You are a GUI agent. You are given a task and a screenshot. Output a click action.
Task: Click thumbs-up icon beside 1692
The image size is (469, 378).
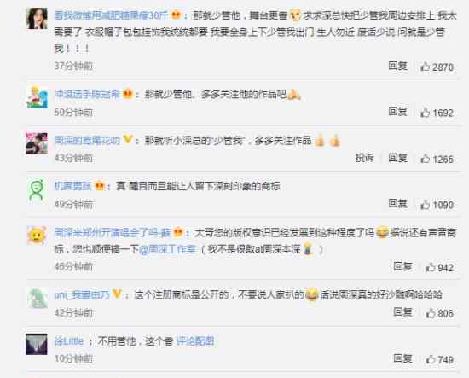point(425,113)
